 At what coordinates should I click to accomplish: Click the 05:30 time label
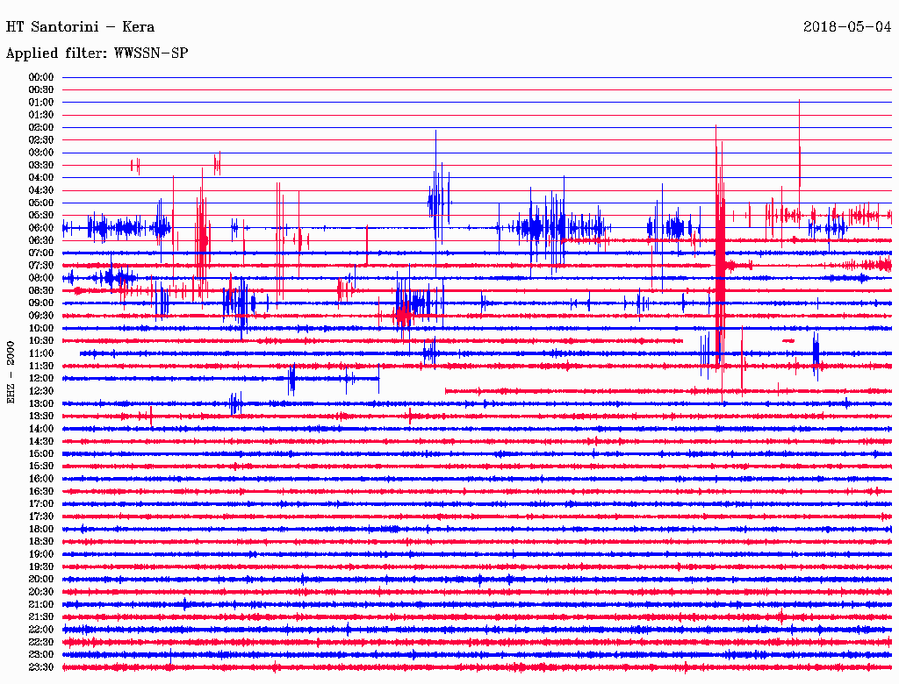coord(41,216)
